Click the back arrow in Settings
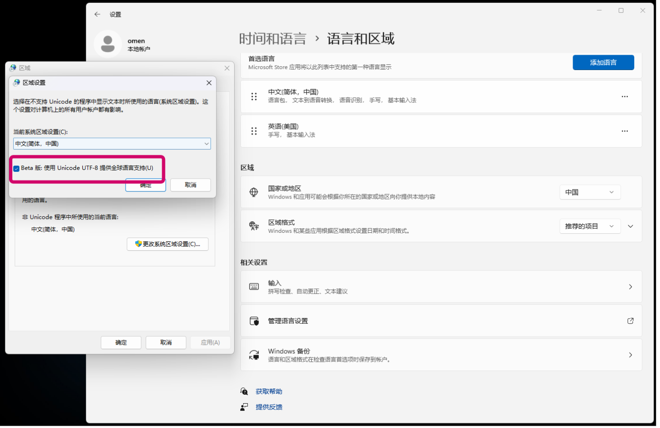Viewport: 660px width, 428px height. click(x=97, y=14)
